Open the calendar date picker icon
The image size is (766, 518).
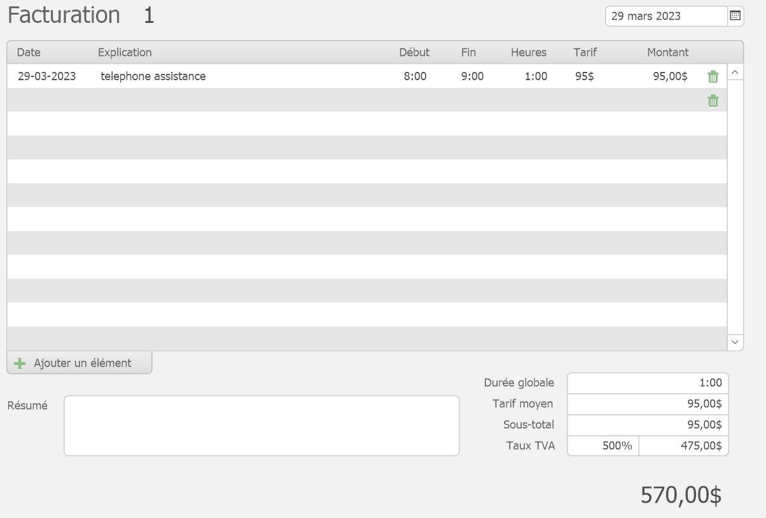coord(735,16)
